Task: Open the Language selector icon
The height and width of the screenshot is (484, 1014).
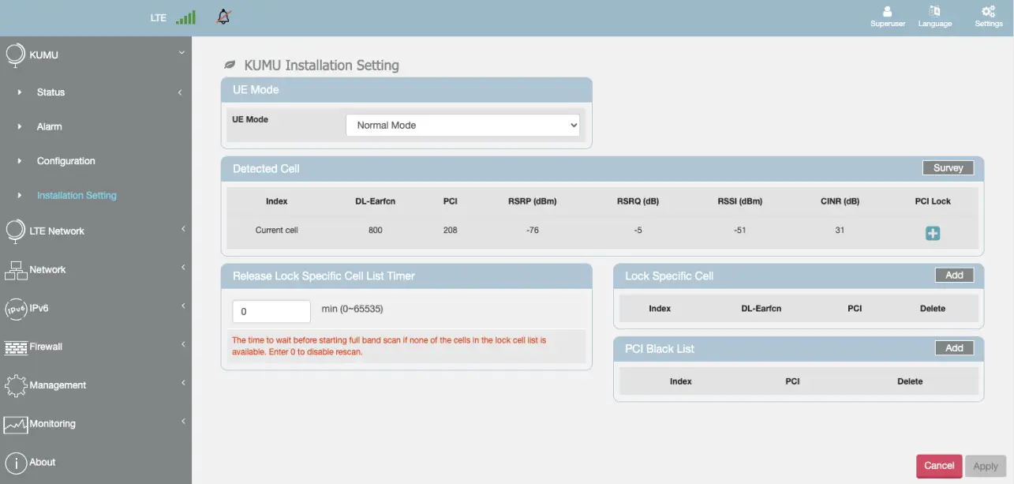Action: pos(935,11)
